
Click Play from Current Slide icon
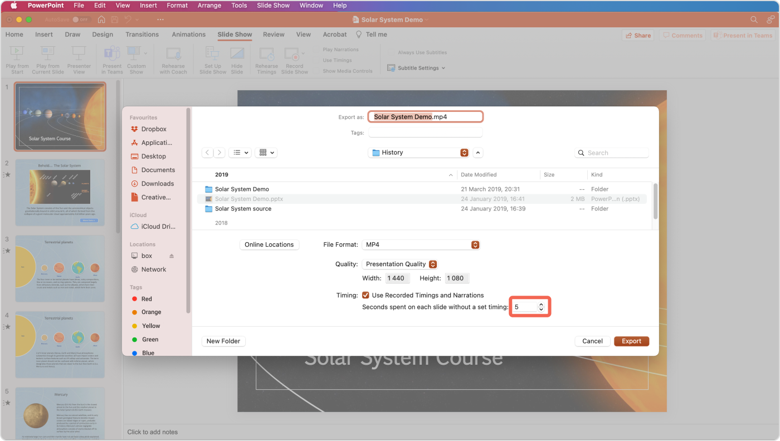48,54
